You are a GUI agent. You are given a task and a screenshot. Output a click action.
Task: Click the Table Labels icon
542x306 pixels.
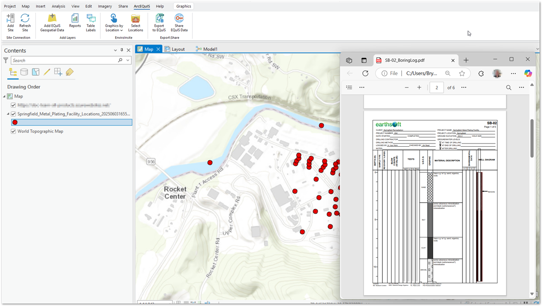91,23
